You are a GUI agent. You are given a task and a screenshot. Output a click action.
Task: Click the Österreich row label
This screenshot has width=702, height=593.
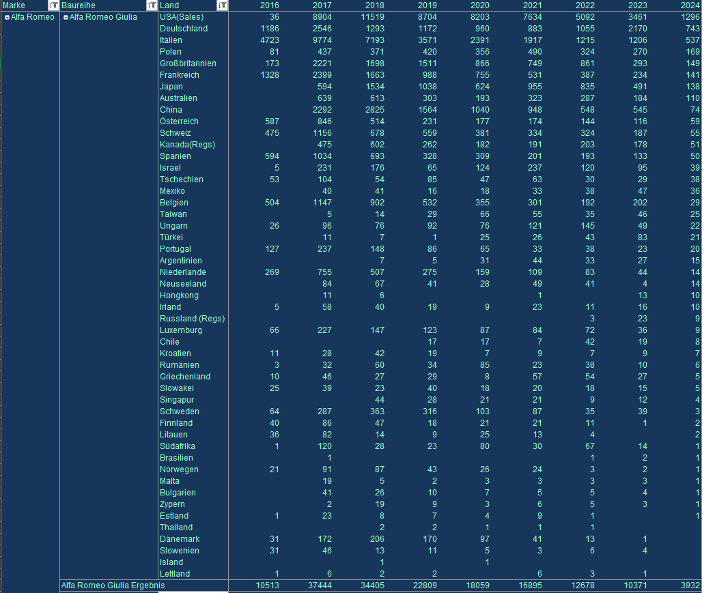coord(179,121)
